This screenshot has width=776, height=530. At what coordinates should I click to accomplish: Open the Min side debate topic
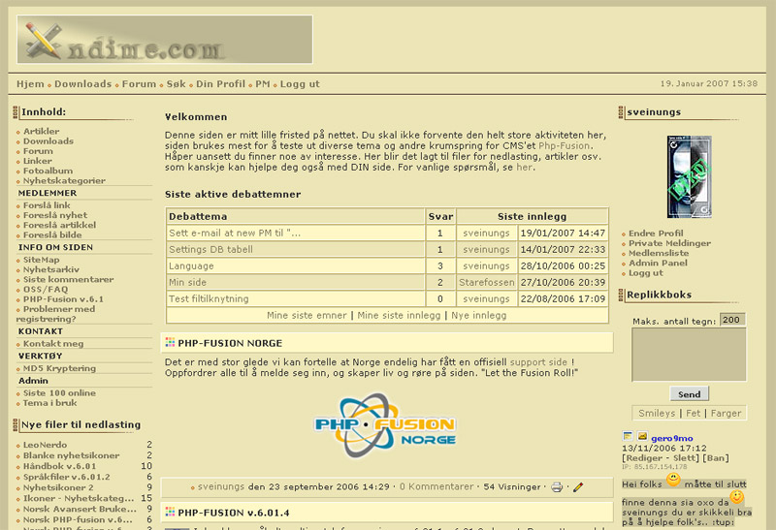tap(187, 282)
